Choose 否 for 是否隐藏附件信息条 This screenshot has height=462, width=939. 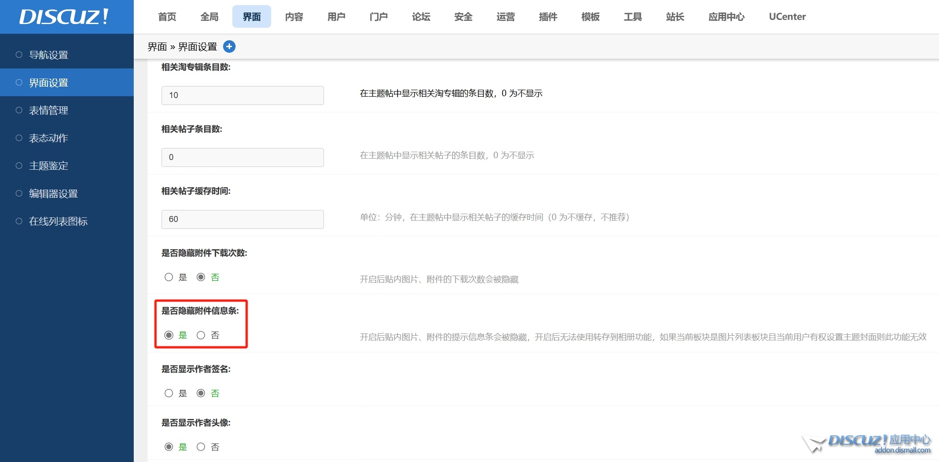click(x=201, y=335)
